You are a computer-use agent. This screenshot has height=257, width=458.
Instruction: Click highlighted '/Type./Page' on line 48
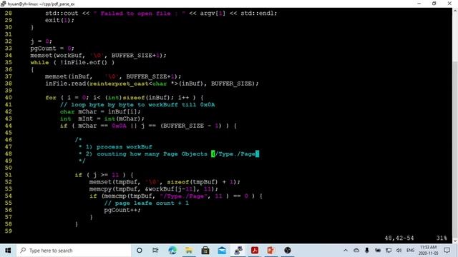coord(235,153)
